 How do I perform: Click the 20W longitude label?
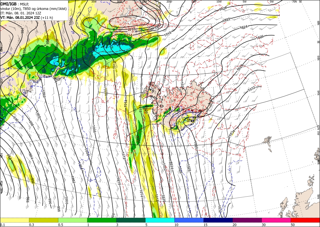[169, 2]
